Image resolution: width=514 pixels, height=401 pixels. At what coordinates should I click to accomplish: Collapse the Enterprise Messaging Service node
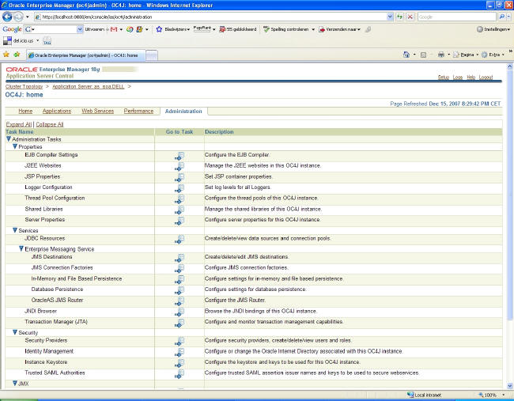pos(21,248)
